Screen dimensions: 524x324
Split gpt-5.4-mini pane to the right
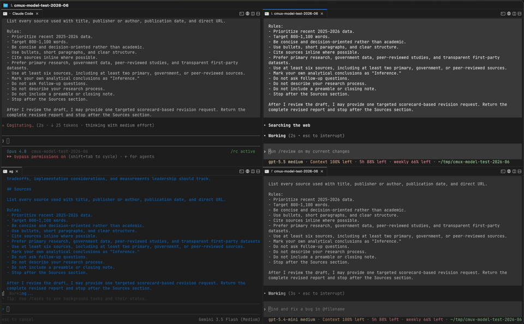point(514,171)
